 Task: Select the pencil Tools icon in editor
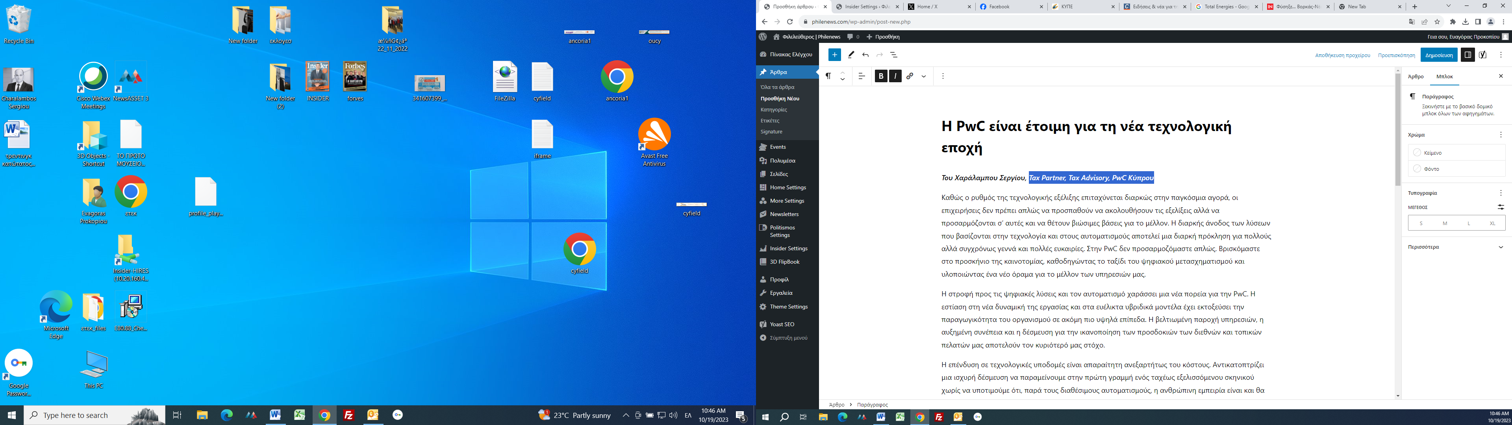[x=851, y=55]
